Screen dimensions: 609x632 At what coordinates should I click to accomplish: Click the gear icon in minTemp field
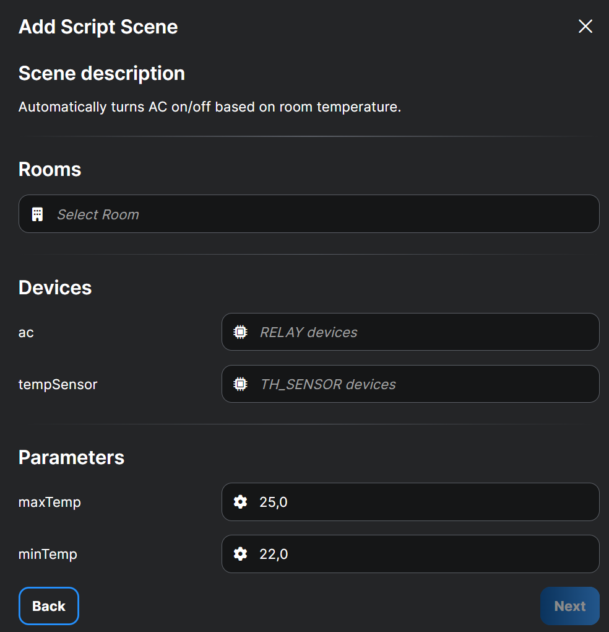[x=240, y=554]
